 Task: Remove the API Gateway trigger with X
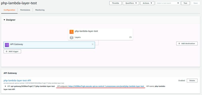pos(92,44)
